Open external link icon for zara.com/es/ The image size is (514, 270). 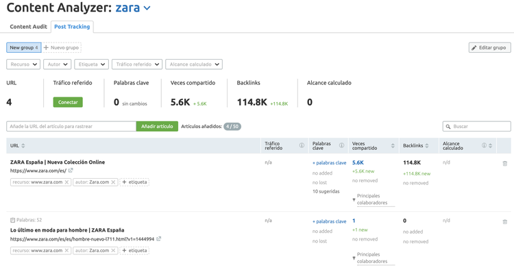point(71,171)
